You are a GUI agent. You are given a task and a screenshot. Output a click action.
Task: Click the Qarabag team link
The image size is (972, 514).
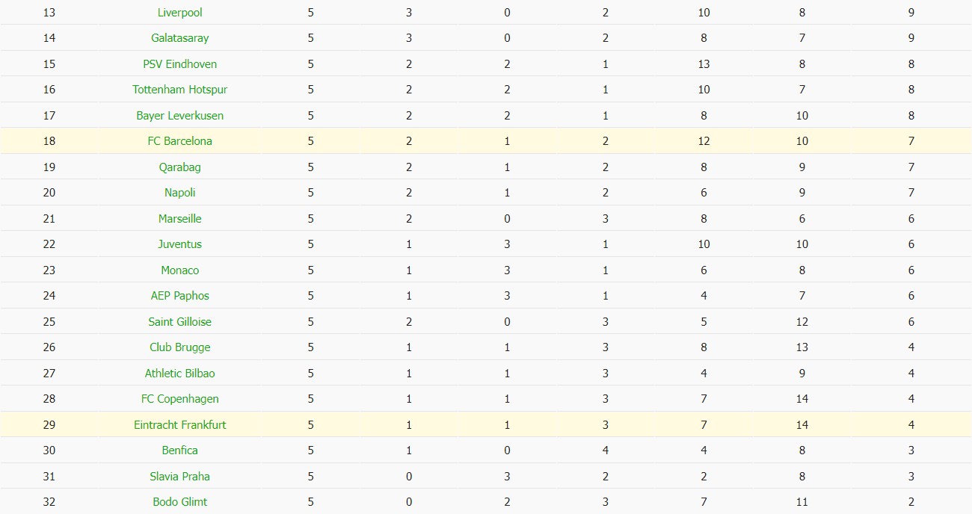180,167
